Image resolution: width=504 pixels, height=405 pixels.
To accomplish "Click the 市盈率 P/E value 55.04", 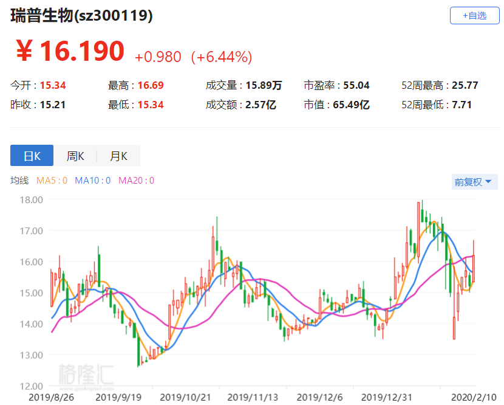I will (x=356, y=85).
